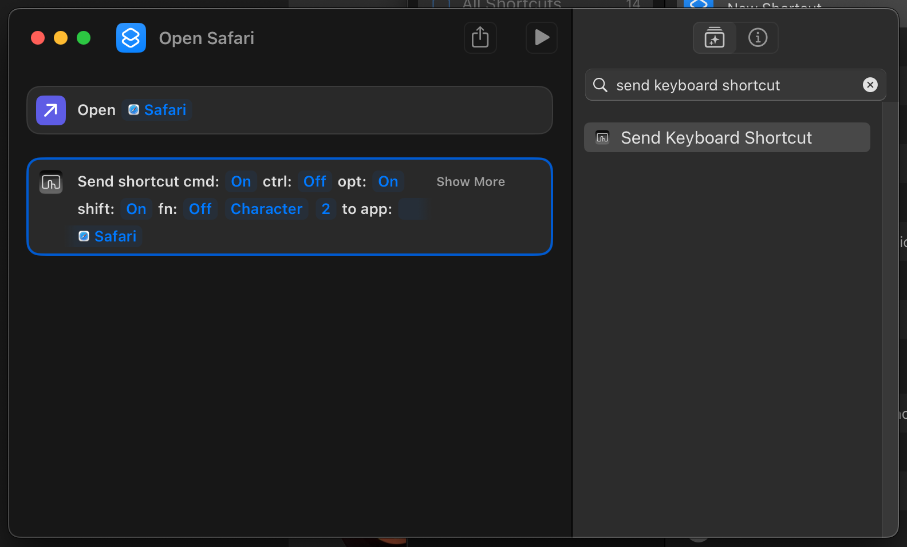Toggle the shift modifier On value

(x=136, y=209)
